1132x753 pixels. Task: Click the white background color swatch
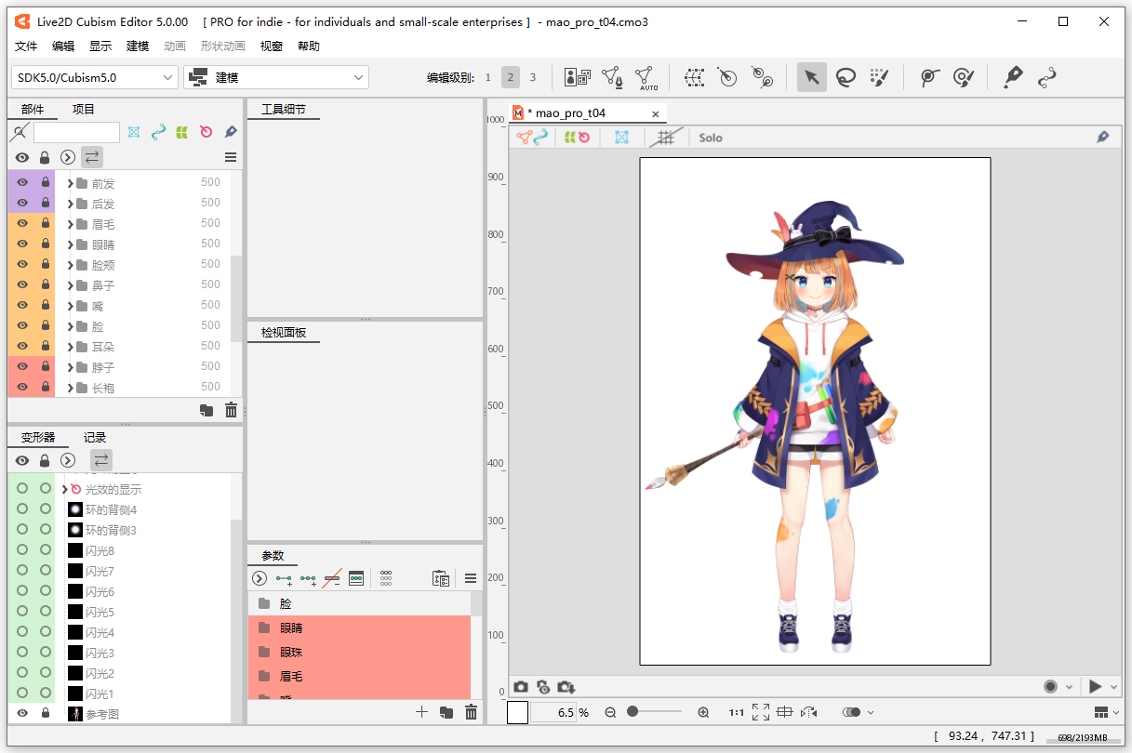(x=518, y=712)
